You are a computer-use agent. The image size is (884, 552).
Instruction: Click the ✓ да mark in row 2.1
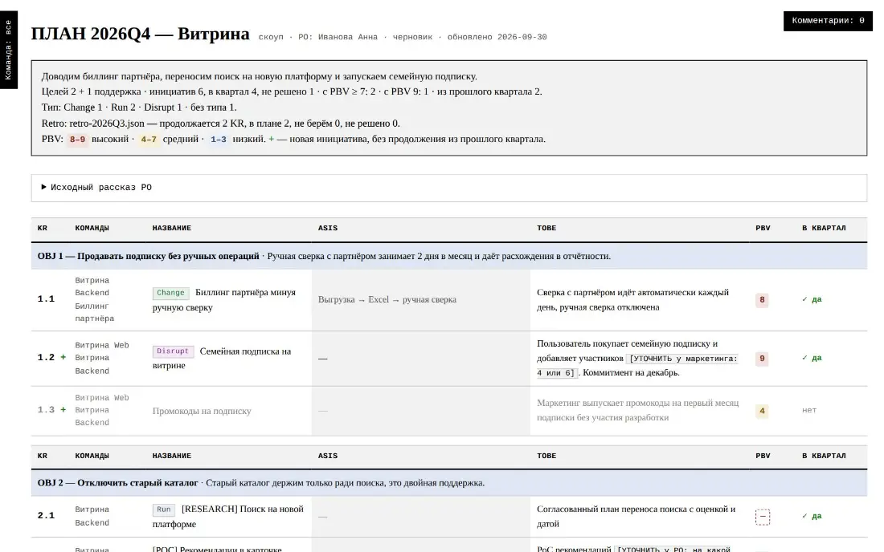[x=812, y=516]
